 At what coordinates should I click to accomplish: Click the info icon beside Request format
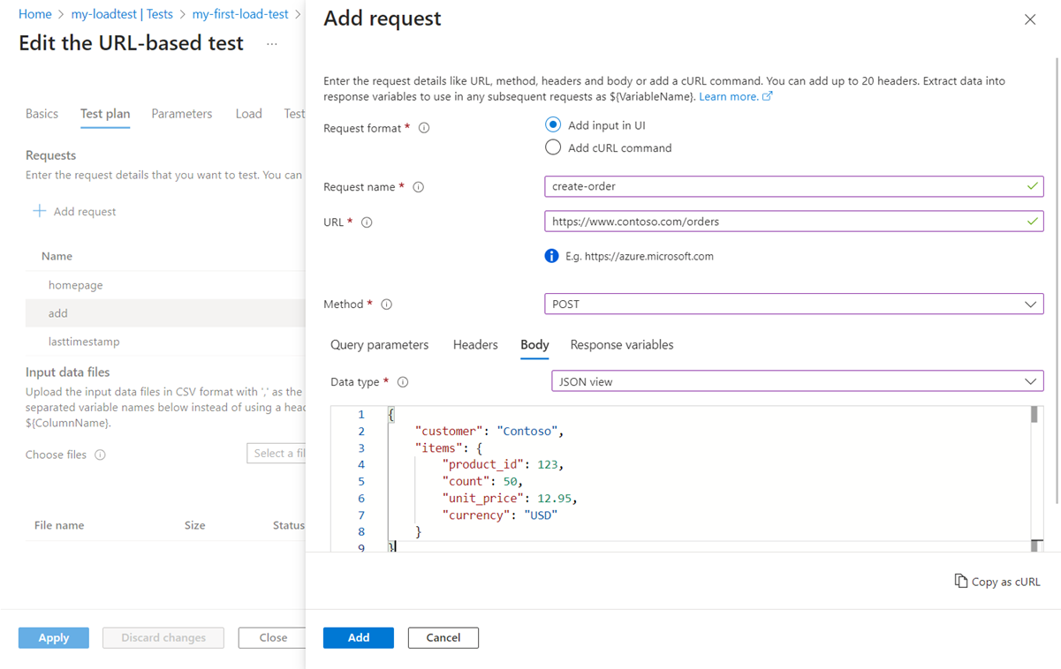424,128
